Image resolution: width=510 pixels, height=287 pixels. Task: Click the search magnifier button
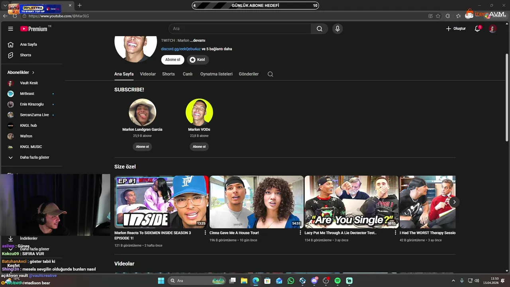coord(320,29)
